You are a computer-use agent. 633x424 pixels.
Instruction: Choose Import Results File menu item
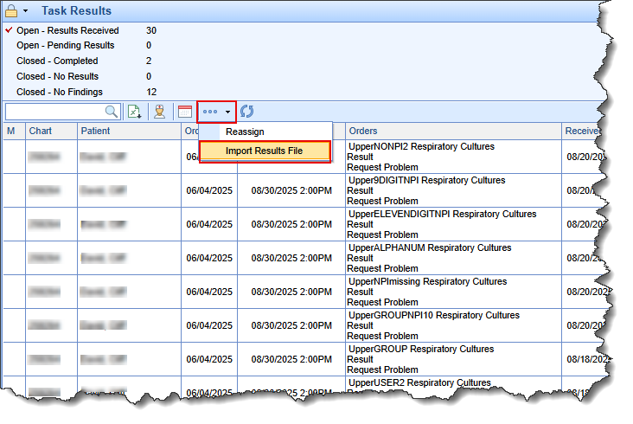tap(265, 151)
